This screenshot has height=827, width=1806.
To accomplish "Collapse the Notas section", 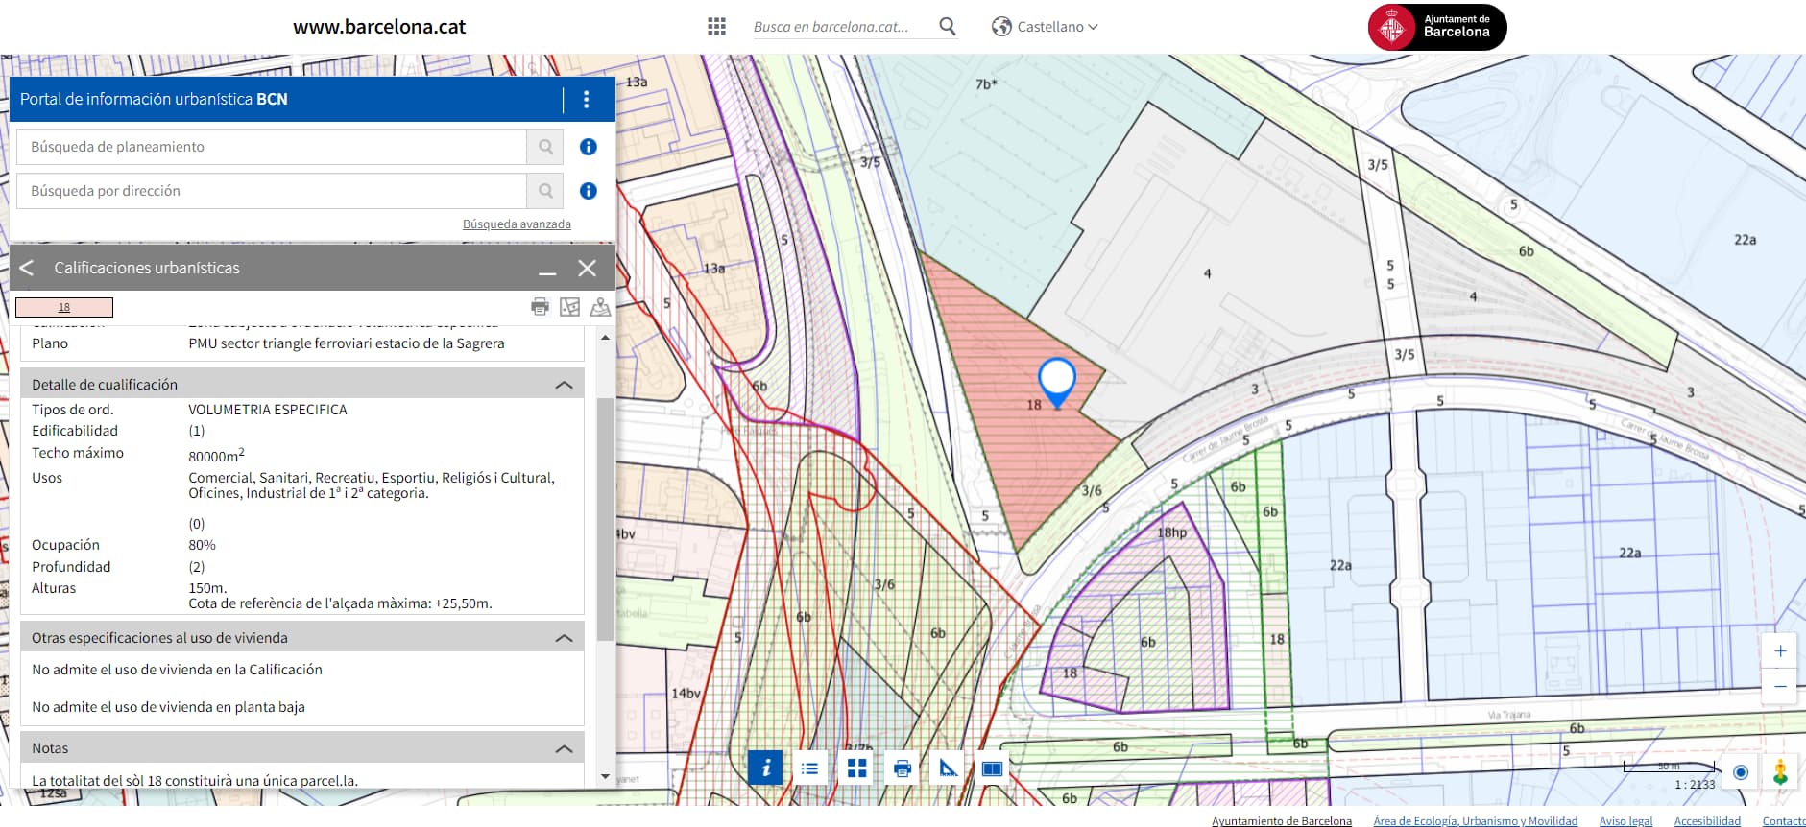I will (564, 748).
